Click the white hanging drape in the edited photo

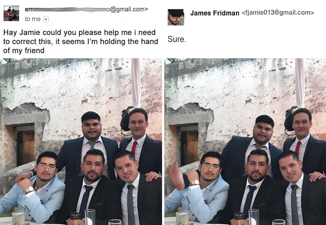[x=300, y=83]
